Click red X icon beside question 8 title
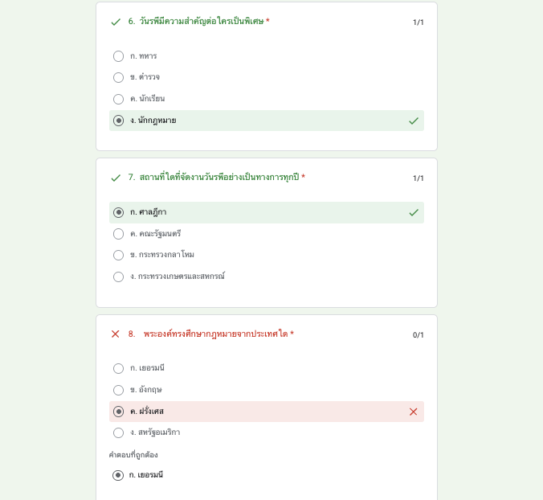 (x=116, y=334)
